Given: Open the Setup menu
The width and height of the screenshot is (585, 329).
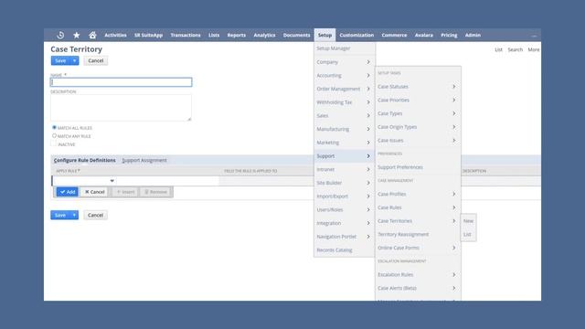Looking at the screenshot, I should point(324,35).
